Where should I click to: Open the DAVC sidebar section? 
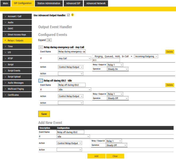pyautogui.click(x=17, y=28)
